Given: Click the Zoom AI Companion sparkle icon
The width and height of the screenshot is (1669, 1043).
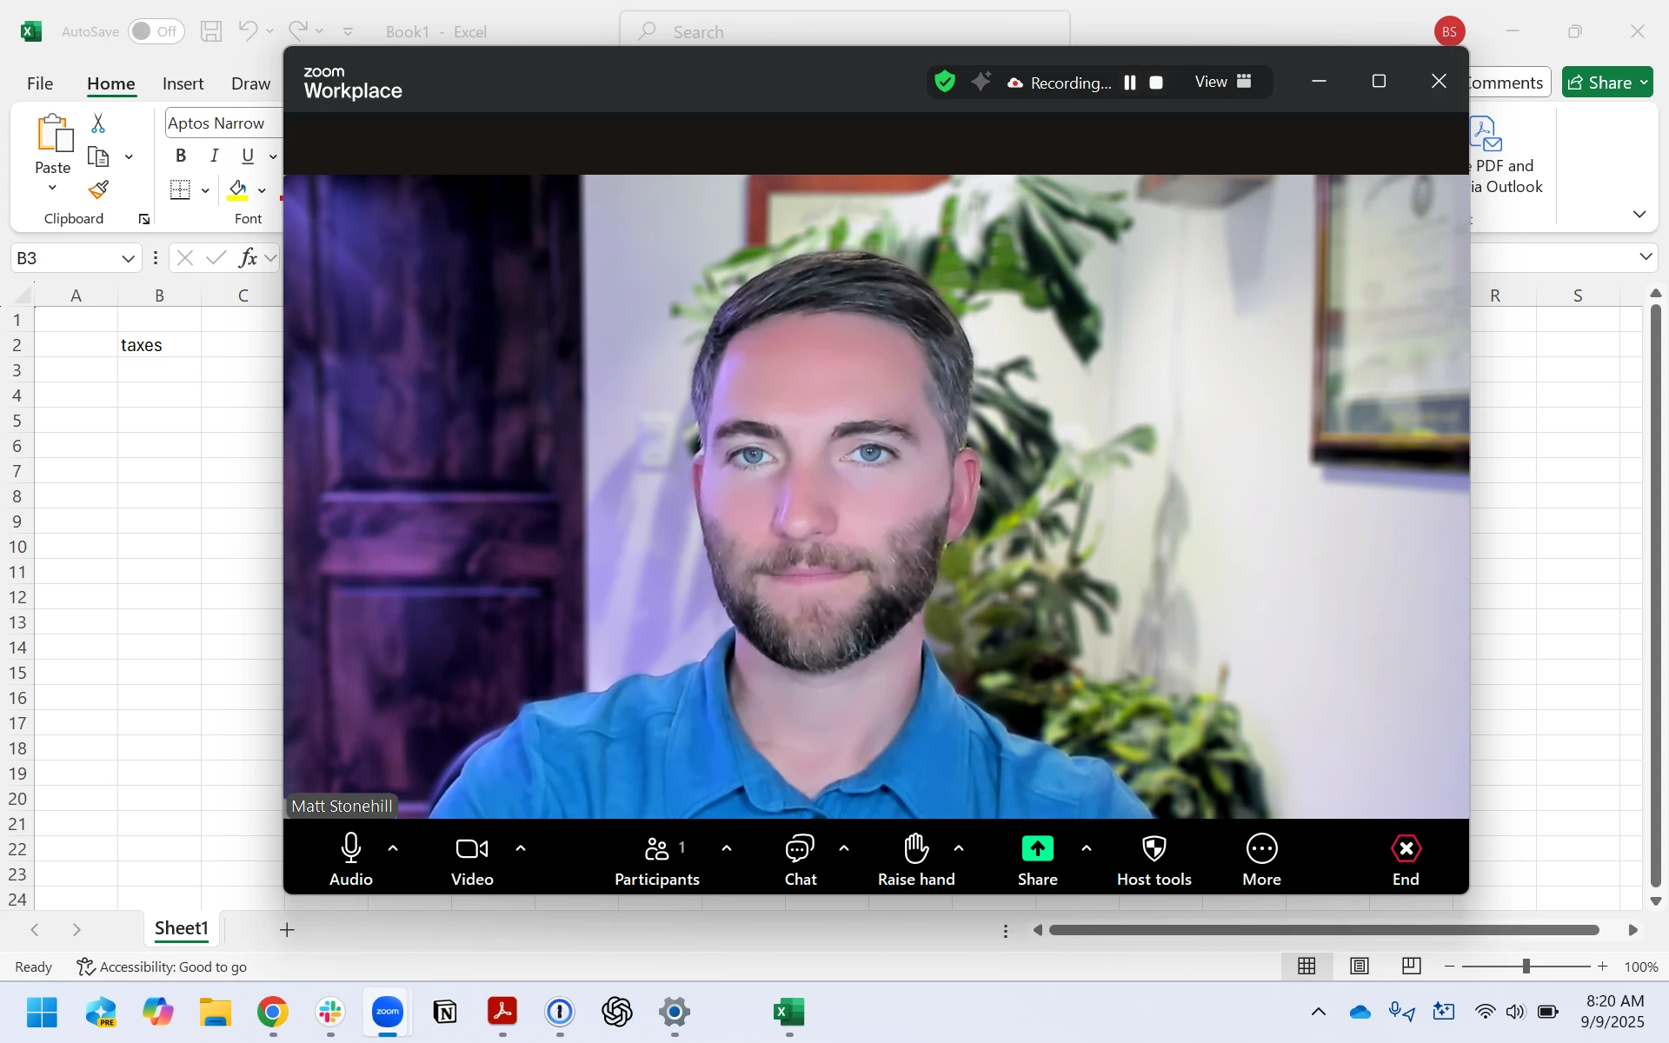Looking at the screenshot, I should (981, 82).
